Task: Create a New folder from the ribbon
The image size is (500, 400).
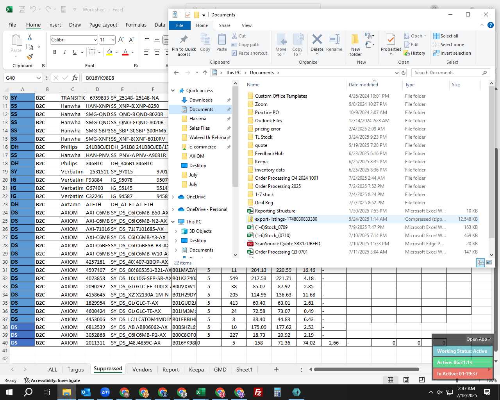Action: [355, 45]
